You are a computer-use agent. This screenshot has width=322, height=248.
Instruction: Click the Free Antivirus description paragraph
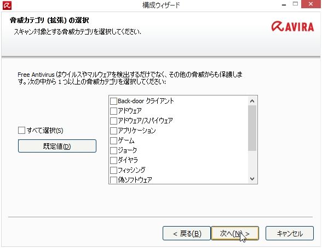tap(130, 78)
